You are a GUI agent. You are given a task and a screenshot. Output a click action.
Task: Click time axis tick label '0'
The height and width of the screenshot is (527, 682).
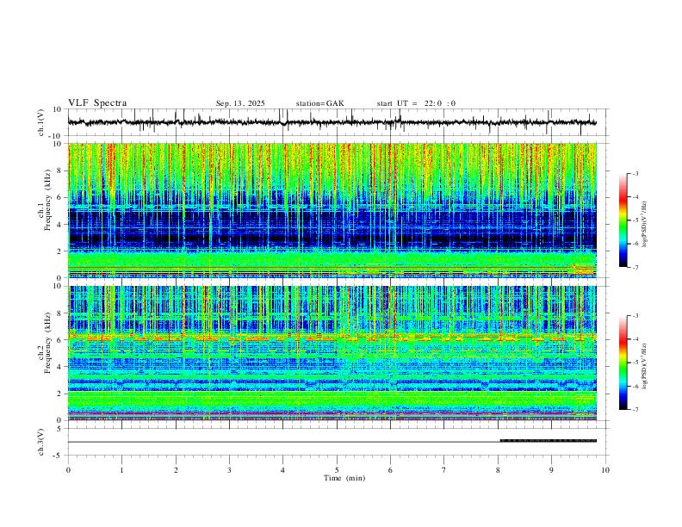coord(68,470)
